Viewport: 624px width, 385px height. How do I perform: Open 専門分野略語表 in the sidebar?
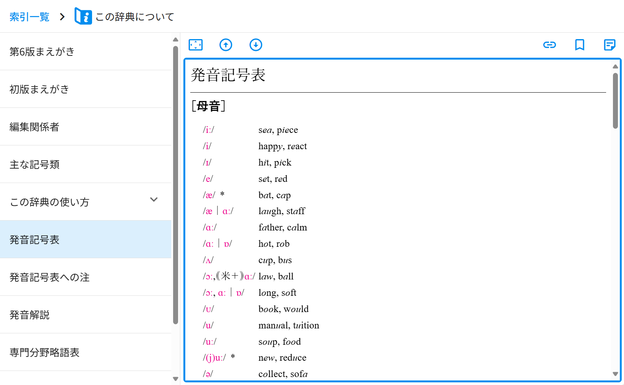[x=86, y=352]
